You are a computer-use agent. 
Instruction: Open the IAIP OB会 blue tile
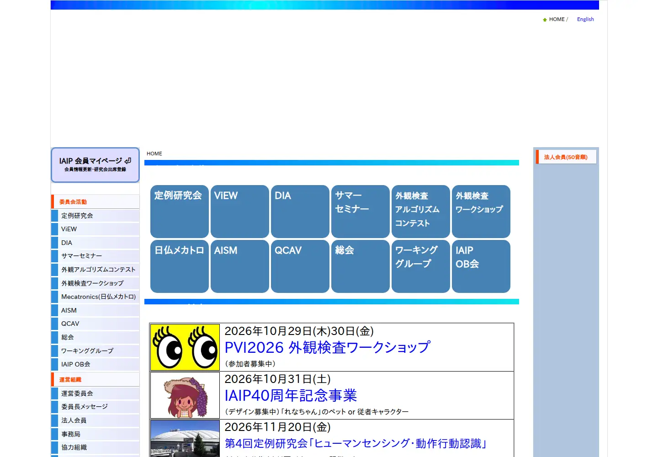point(481,266)
